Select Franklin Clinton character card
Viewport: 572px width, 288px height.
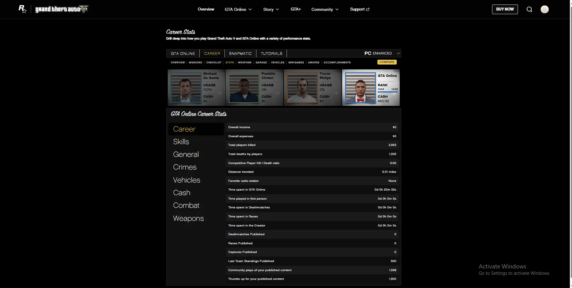point(254,87)
